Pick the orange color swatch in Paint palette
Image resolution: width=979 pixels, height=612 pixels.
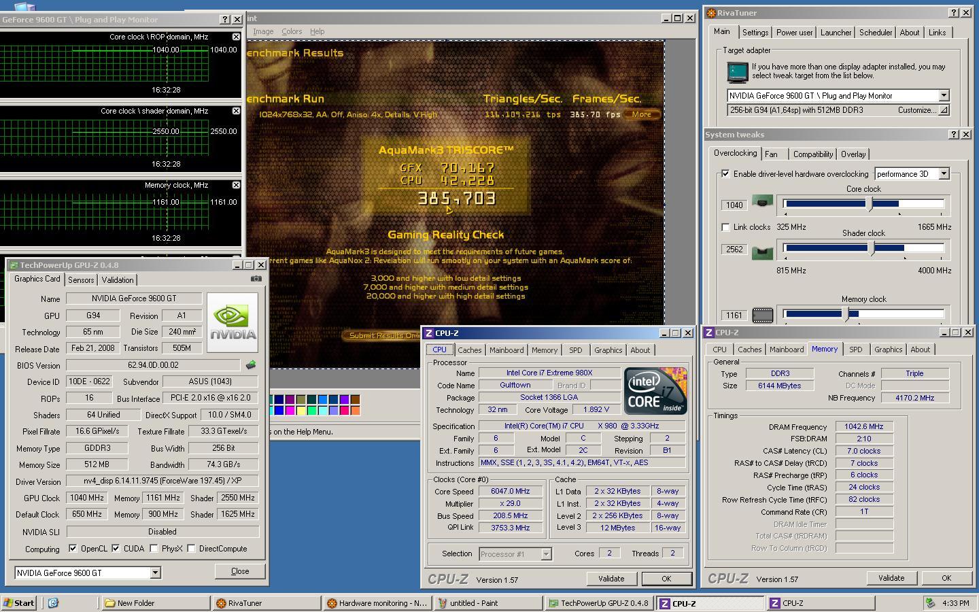click(355, 411)
